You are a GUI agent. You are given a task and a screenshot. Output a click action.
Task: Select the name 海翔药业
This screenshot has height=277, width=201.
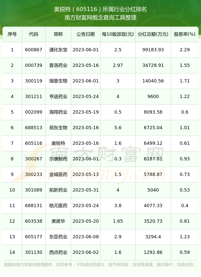[x=58, y=112]
